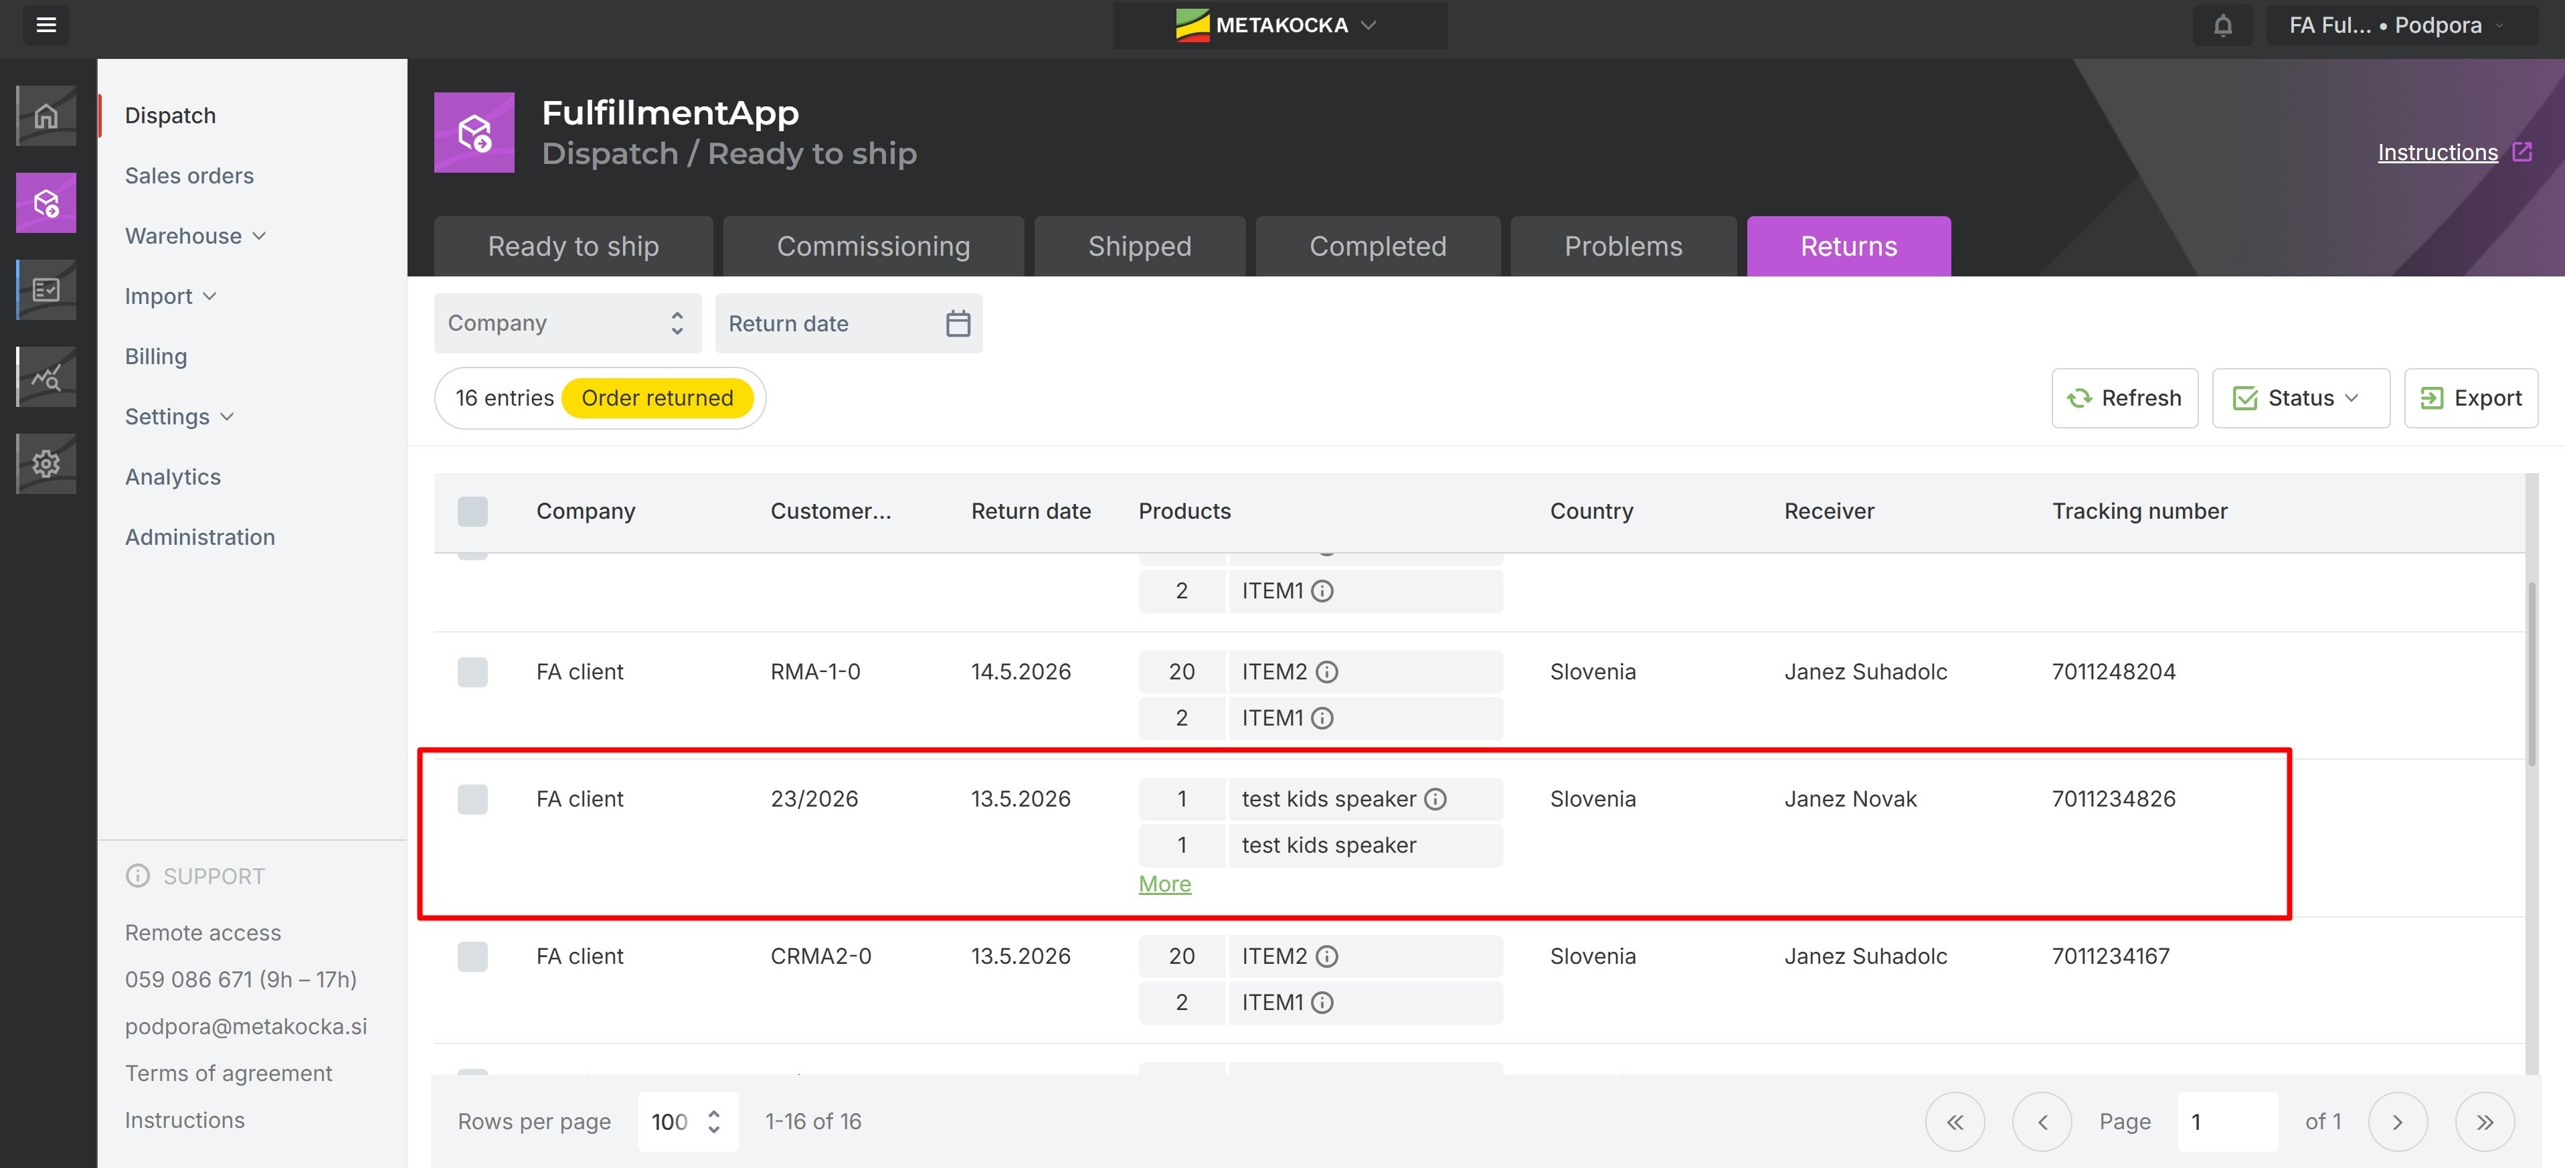This screenshot has height=1168, width=2565.
Task: Jump to last page arrow
Action: [x=2485, y=1122]
